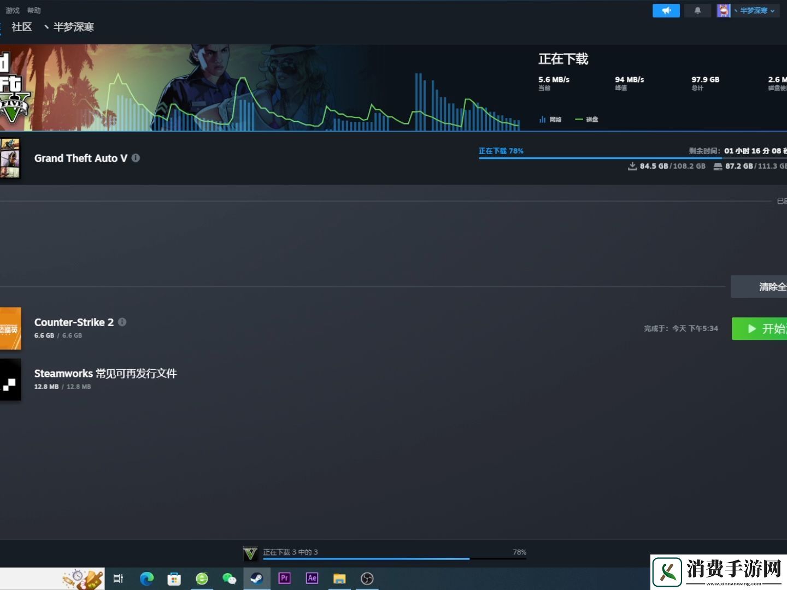Click the info icon beside Counter-Strike 2

pyautogui.click(x=122, y=322)
